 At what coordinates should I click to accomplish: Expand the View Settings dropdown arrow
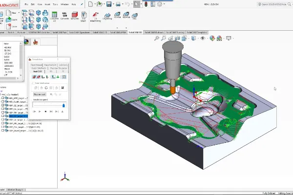point(233,39)
